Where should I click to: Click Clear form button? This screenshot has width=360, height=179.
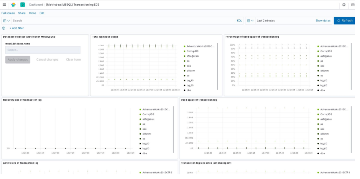click(74, 60)
